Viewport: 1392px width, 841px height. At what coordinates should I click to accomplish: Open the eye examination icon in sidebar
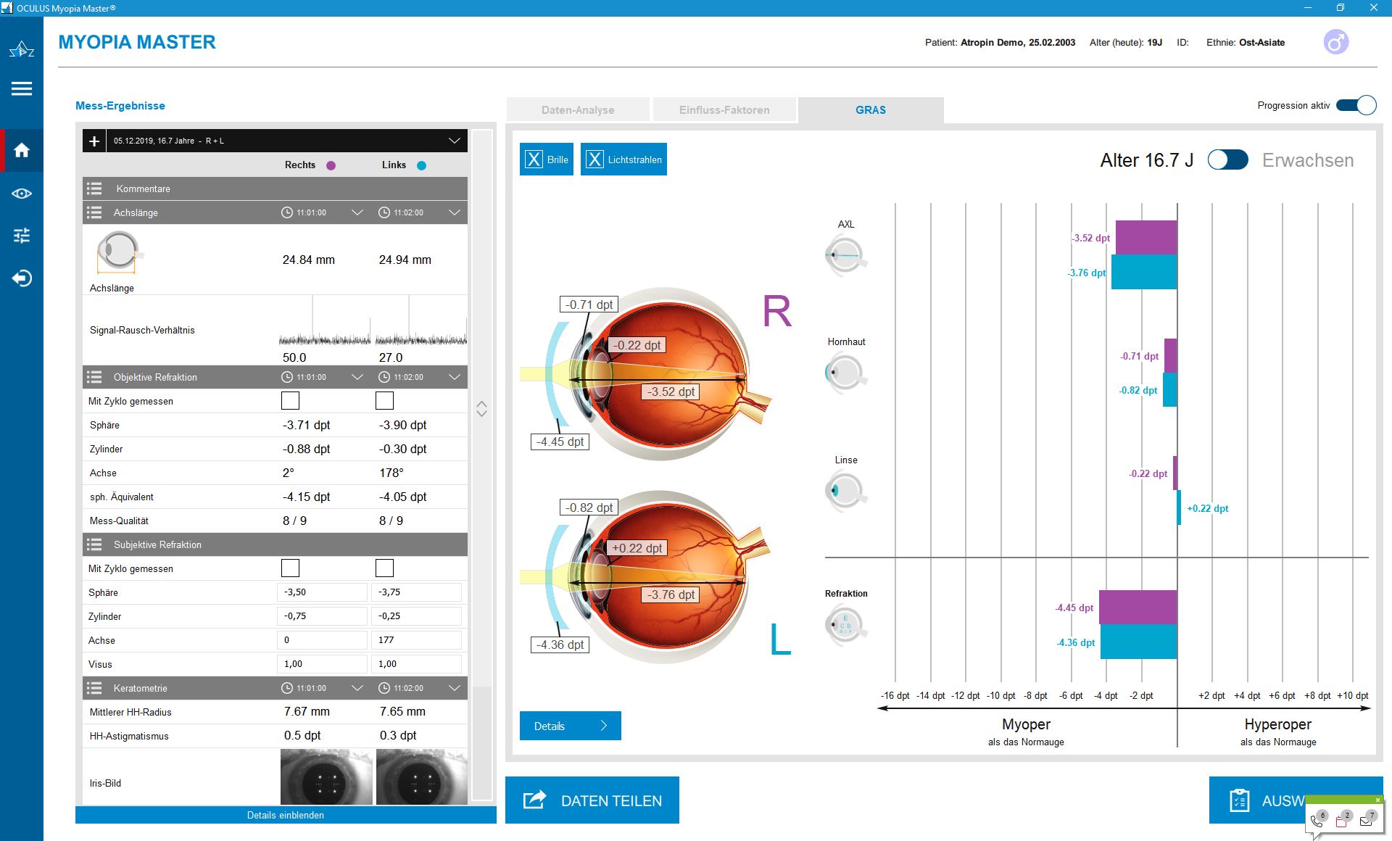(x=22, y=194)
